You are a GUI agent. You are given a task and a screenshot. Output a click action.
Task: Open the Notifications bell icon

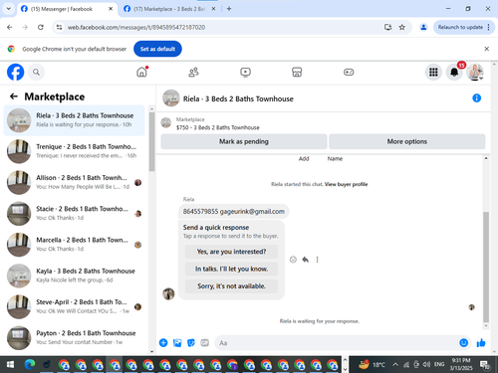tap(454, 72)
